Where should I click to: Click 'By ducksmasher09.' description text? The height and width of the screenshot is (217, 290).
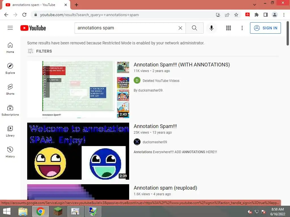pyautogui.click(x=148, y=90)
